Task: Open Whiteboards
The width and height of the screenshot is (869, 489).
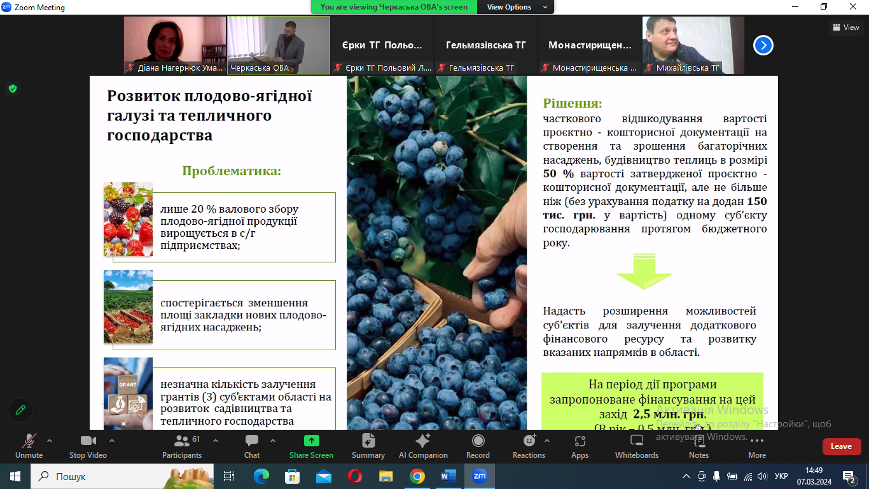Action: pos(637,446)
